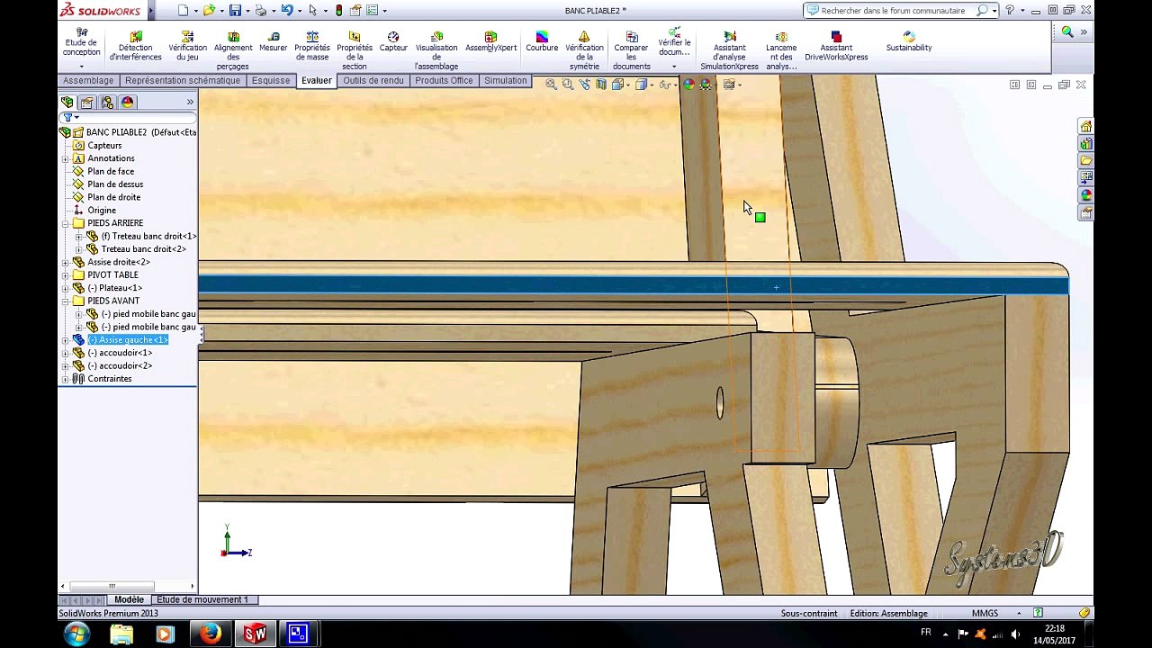Switch to the Produits Office tab
This screenshot has height=648, width=1152.
click(x=444, y=81)
